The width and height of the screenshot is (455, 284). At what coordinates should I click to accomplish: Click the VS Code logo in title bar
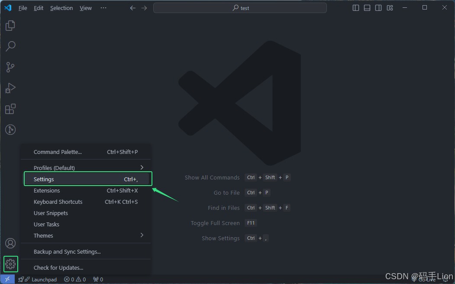pos(8,8)
